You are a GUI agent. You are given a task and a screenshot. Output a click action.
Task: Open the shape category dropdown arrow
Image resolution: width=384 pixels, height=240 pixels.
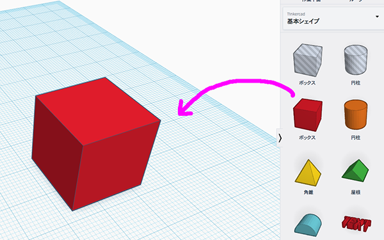[x=377, y=17]
